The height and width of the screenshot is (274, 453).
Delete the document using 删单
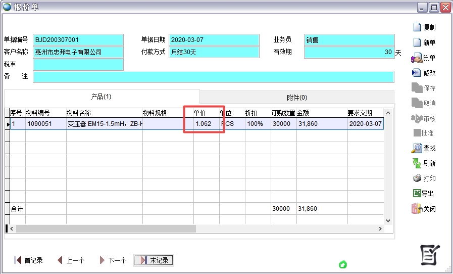click(417, 58)
